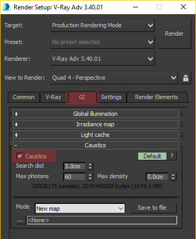
Task: Adjust Max density spinner arrows
Action: pos(173,177)
